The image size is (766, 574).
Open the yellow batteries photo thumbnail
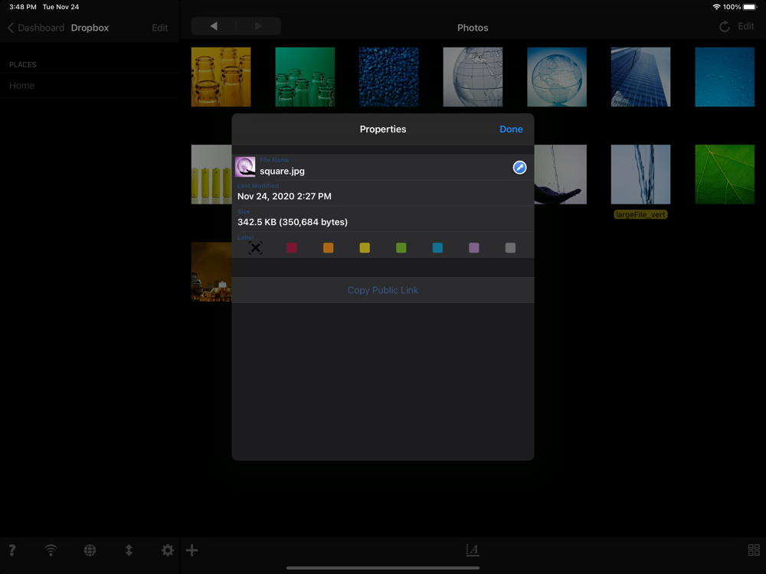coord(211,174)
